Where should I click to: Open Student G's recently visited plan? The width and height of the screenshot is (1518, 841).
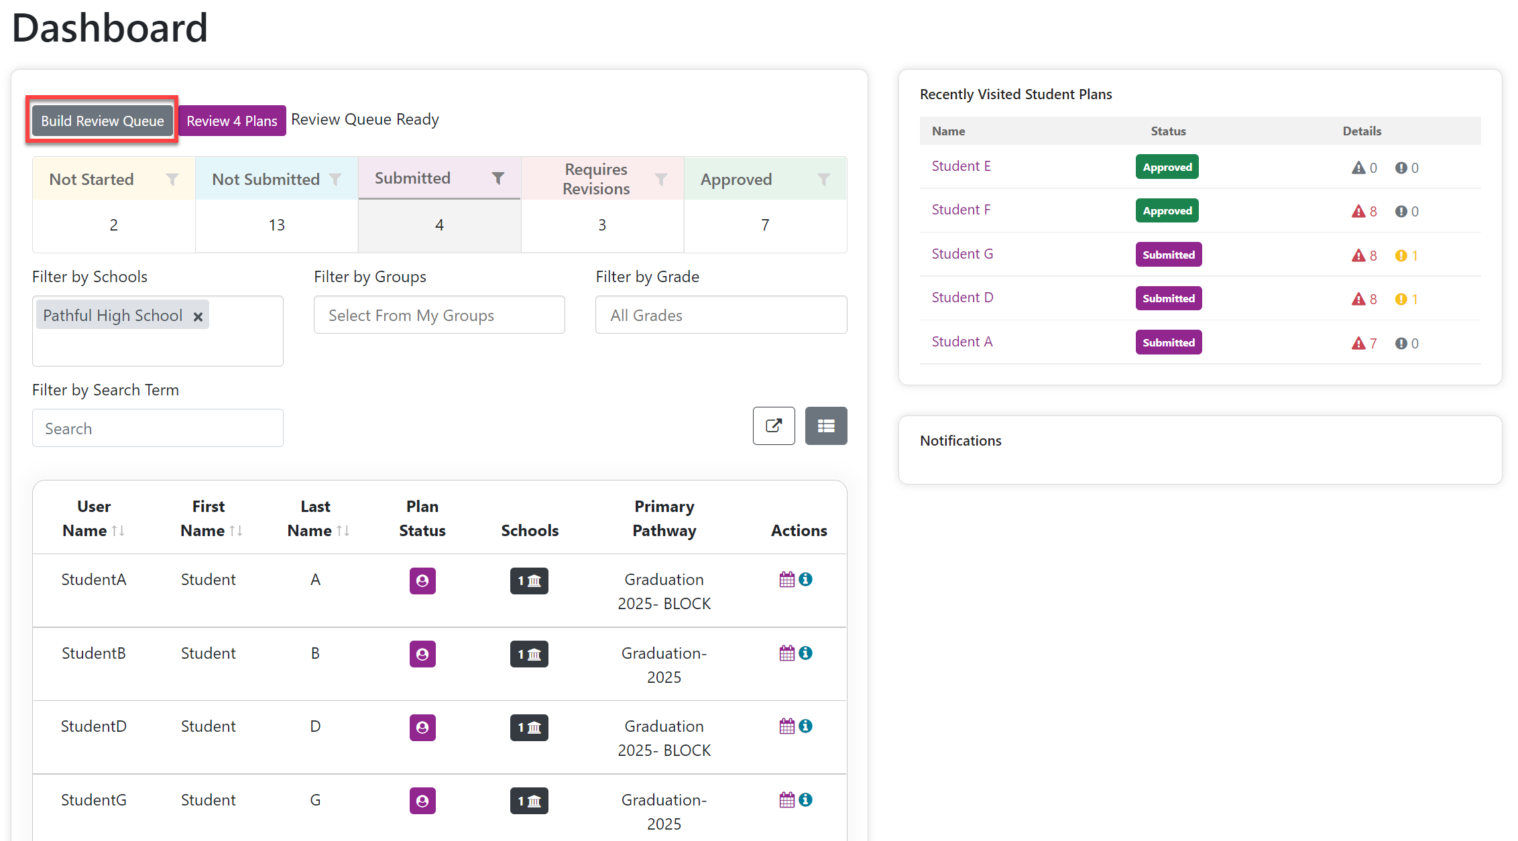pos(962,254)
